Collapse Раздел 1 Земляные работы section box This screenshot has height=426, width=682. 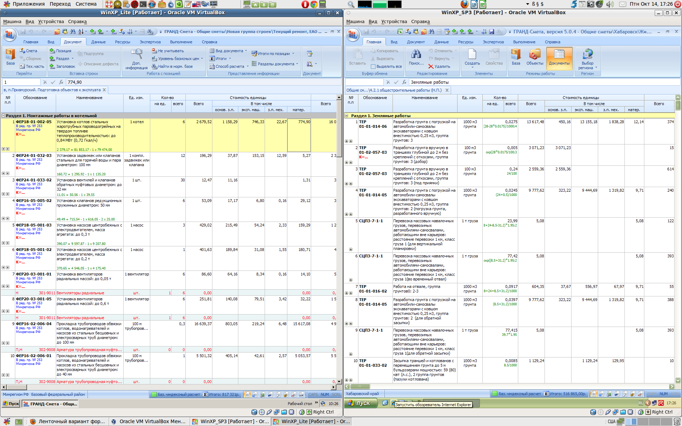point(347,116)
